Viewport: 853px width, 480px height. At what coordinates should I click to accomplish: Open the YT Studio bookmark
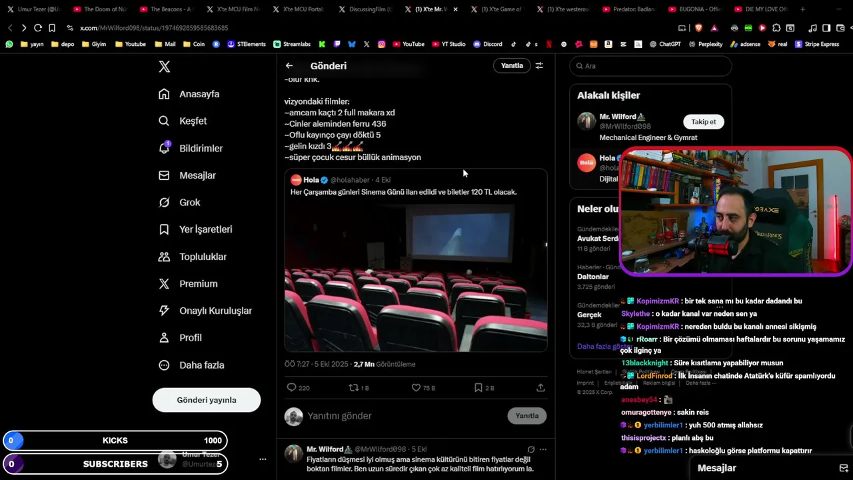pyautogui.click(x=448, y=44)
